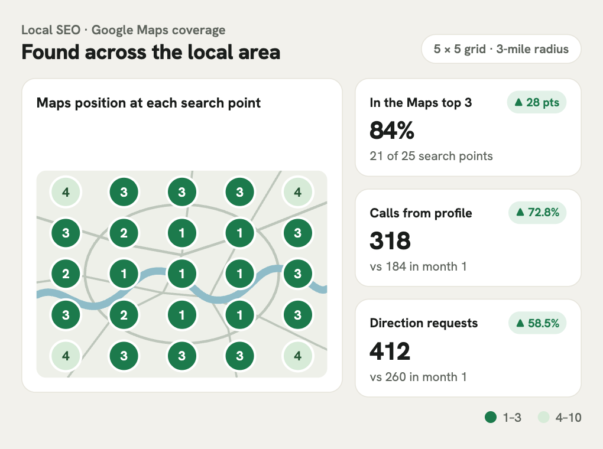
Task: Click top row marker 3 next to right corner
Action: click(x=239, y=192)
